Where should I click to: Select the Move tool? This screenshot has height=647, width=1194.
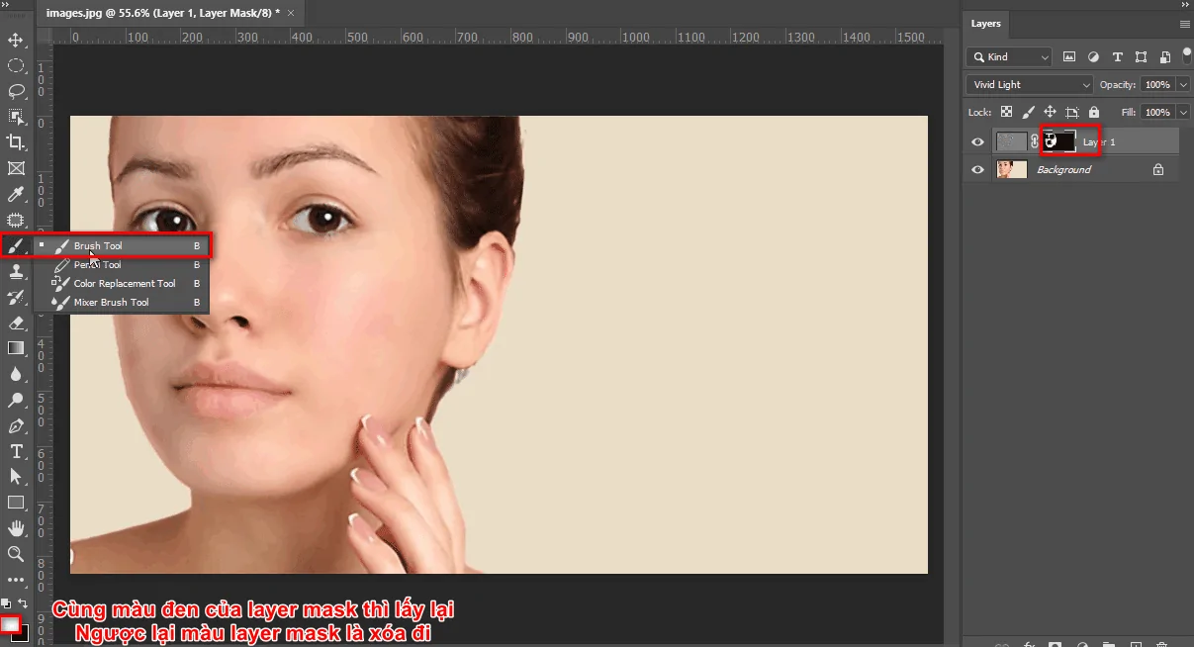pyautogui.click(x=16, y=41)
